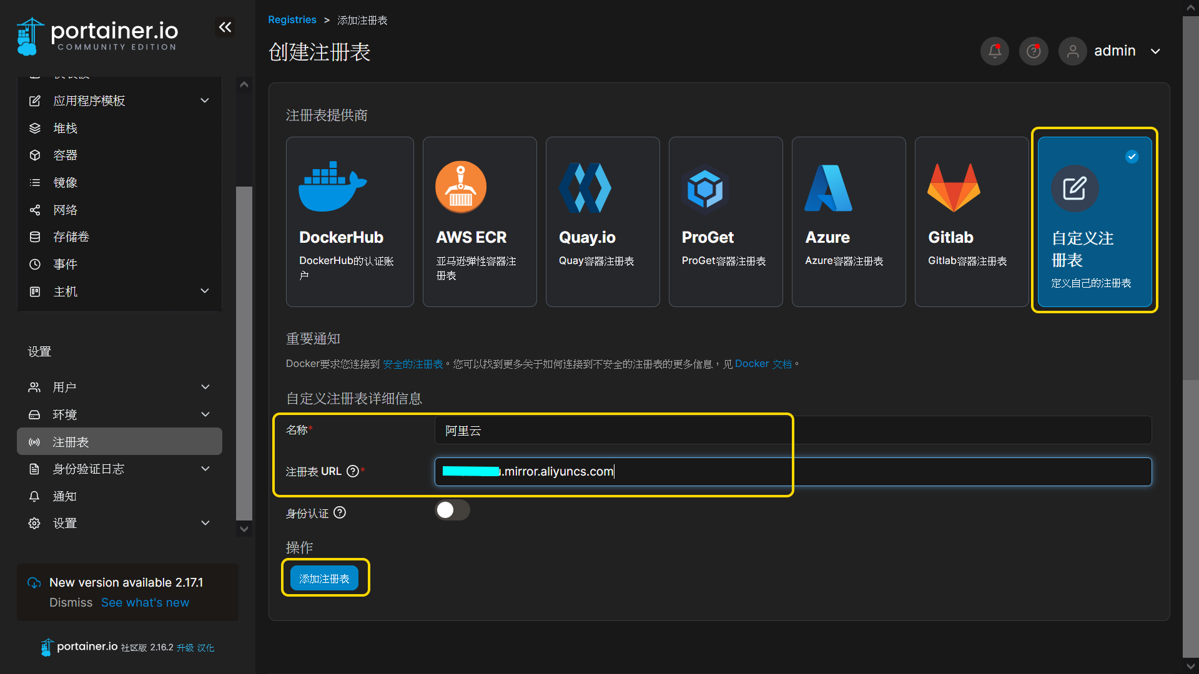Viewport: 1199px width, 674px height.
Task: Click the sidebar scroll down arrow
Action: (x=244, y=529)
